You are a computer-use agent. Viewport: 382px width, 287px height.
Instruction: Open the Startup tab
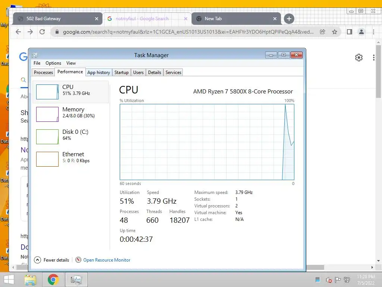tap(122, 72)
